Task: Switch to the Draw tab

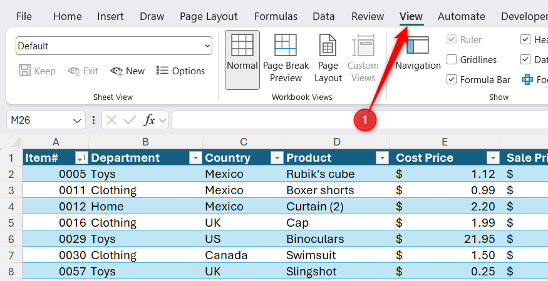Action: click(x=152, y=16)
